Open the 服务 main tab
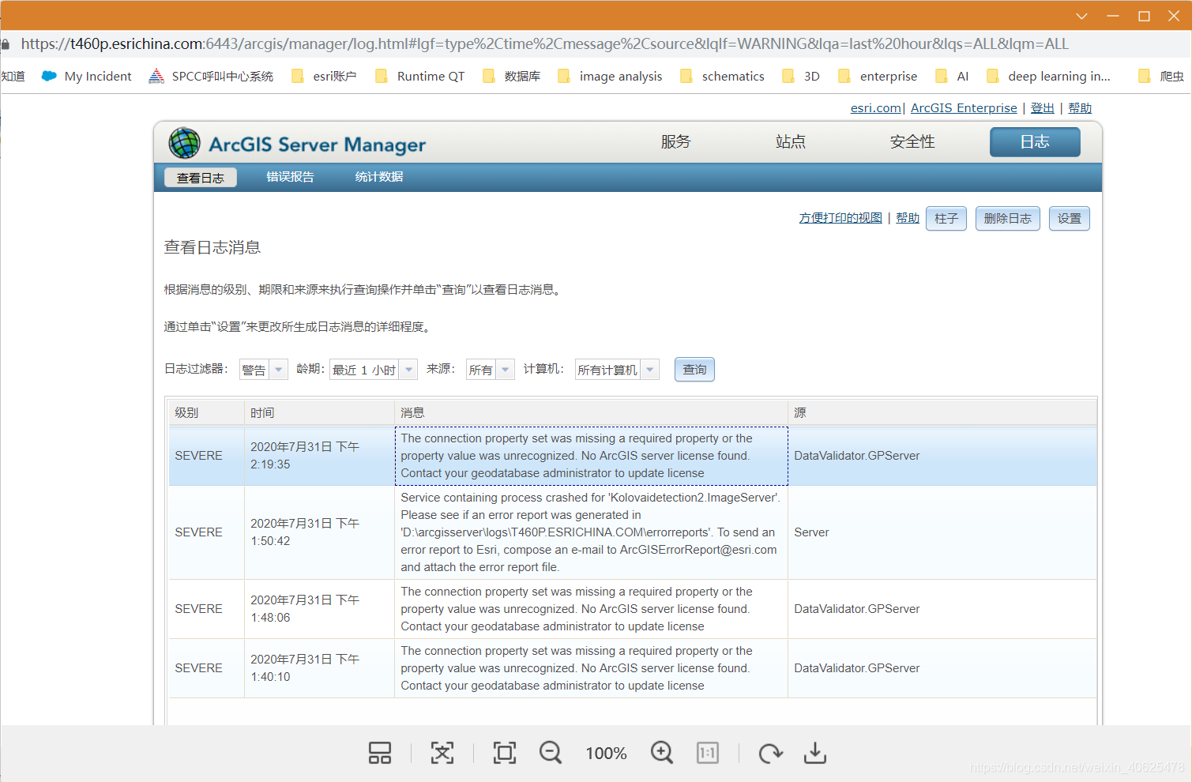This screenshot has height=782, width=1192. click(x=675, y=141)
